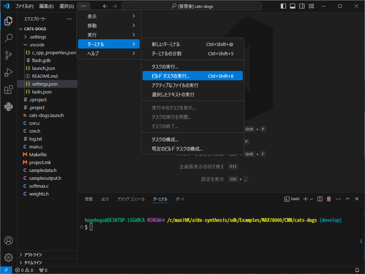Switch to the 出力 panel tab

(x=105, y=199)
